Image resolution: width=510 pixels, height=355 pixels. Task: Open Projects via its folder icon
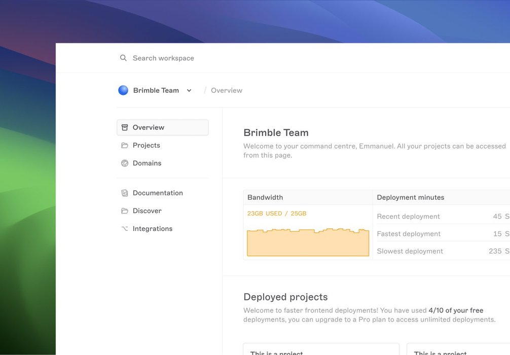click(125, 146)
